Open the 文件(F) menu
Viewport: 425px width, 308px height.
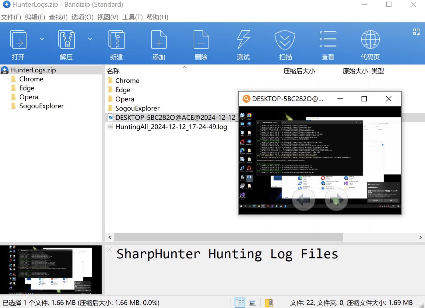point(11,17)
